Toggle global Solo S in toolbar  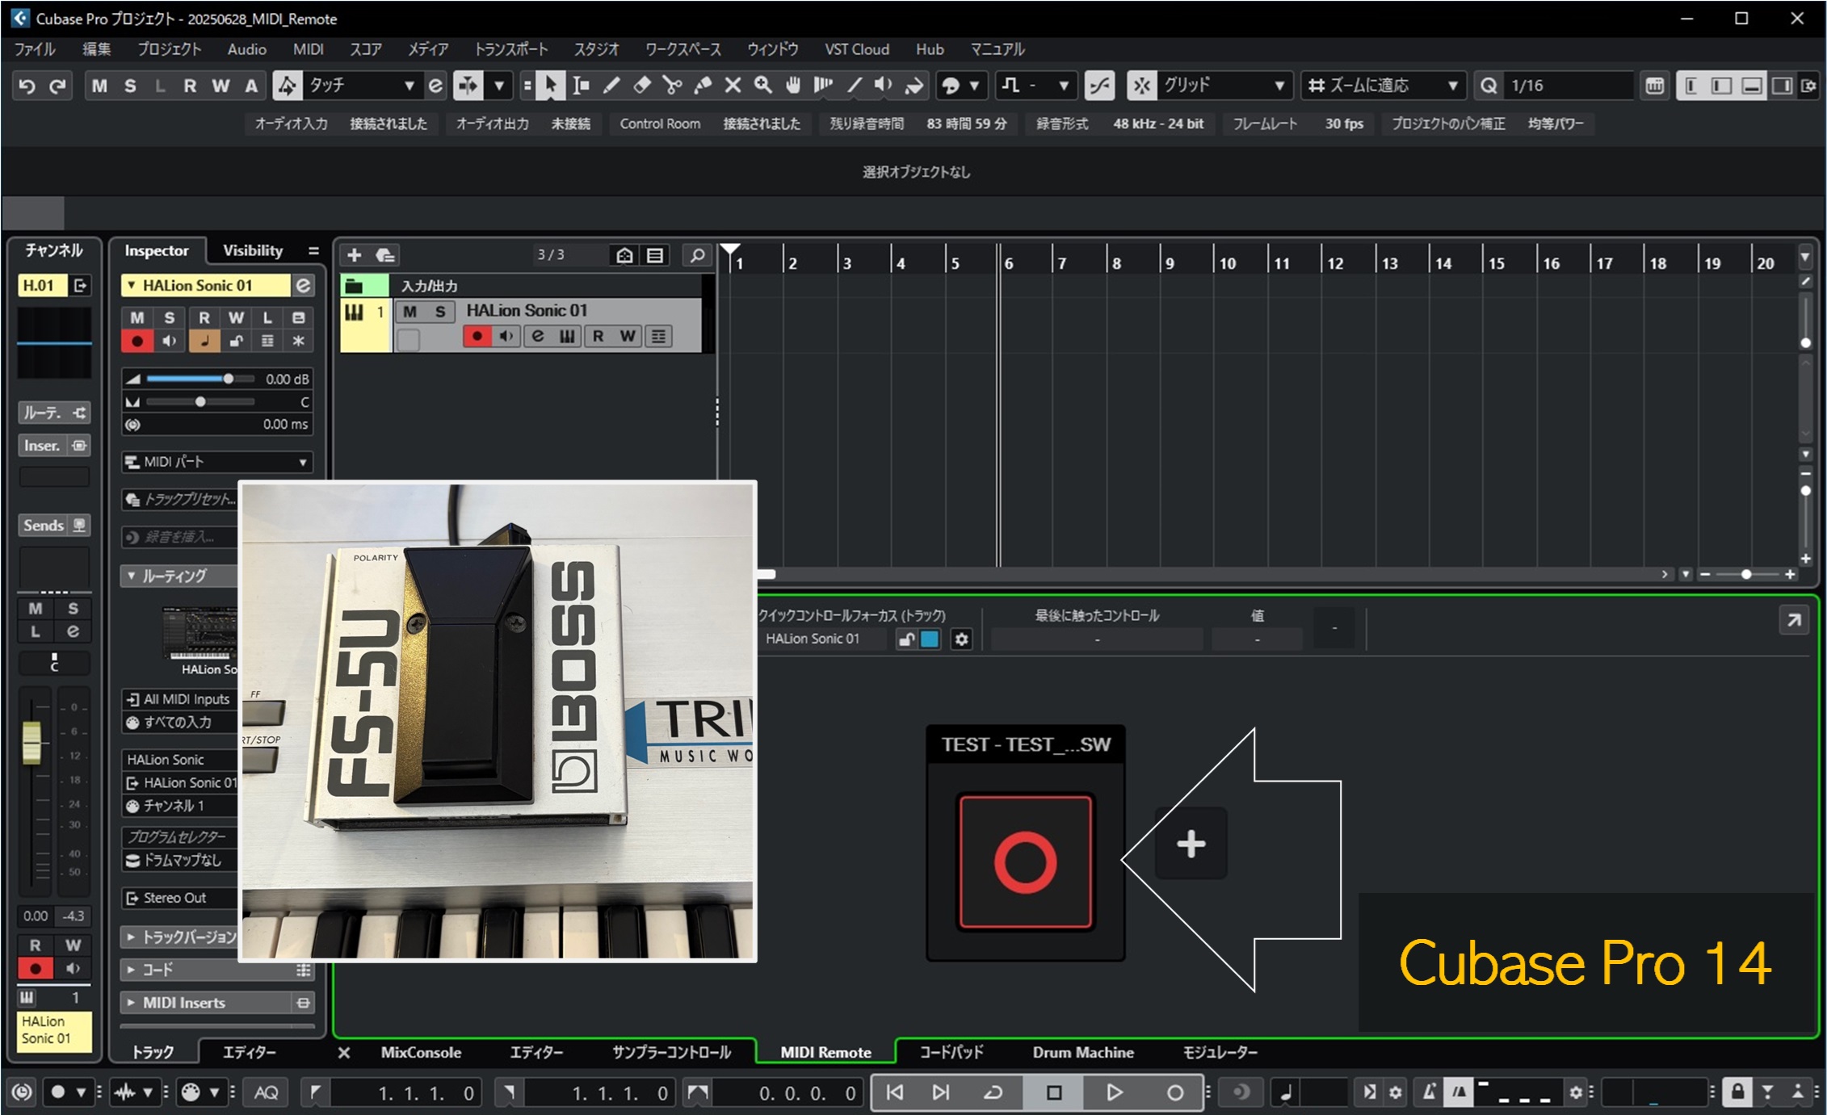coord(130,86)
